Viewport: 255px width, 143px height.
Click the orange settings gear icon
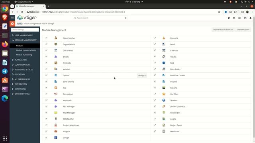(x=12, y=24)
